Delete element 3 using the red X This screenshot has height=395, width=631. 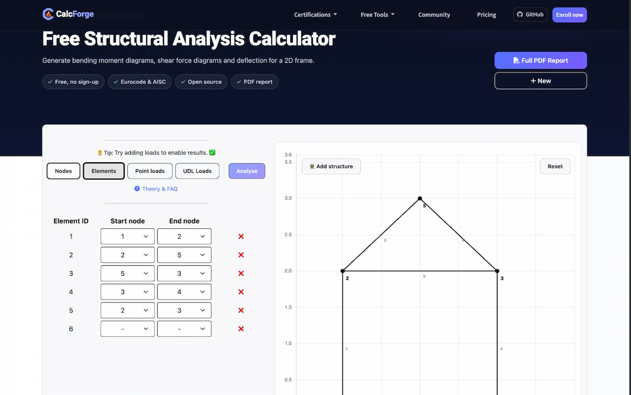pyautogui.click(x=241, y=274)
